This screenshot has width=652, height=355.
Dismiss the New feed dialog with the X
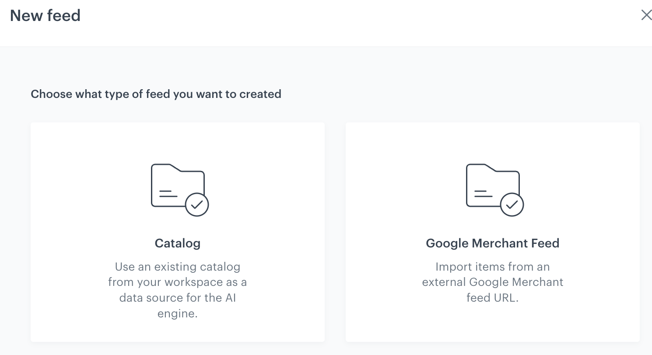(x=646, y=15)
